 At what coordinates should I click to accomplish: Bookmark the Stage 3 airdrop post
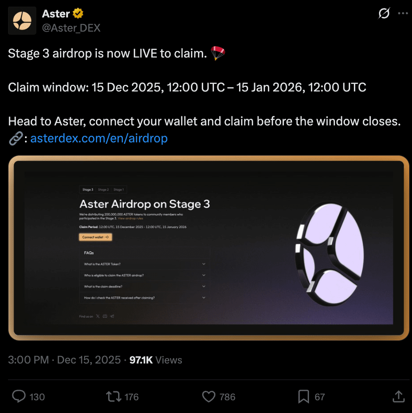[x=303, y=396]
